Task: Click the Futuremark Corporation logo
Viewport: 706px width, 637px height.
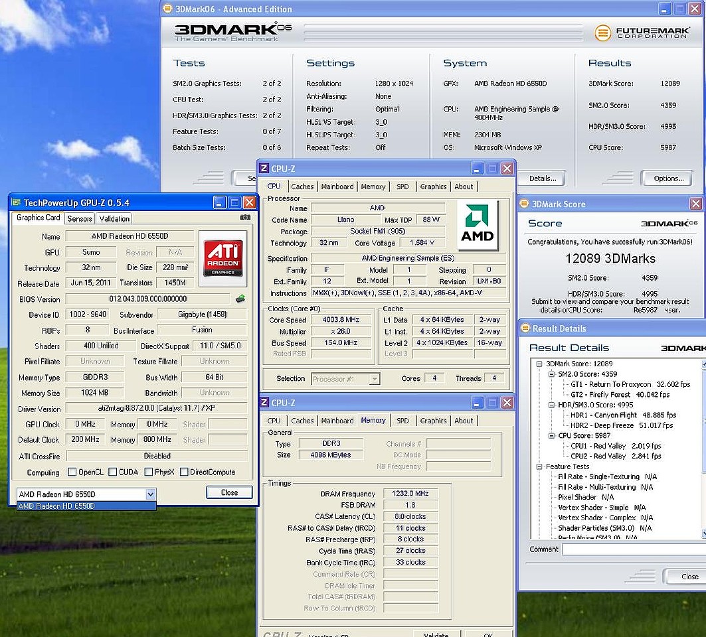Action: (x=642, y=33)
